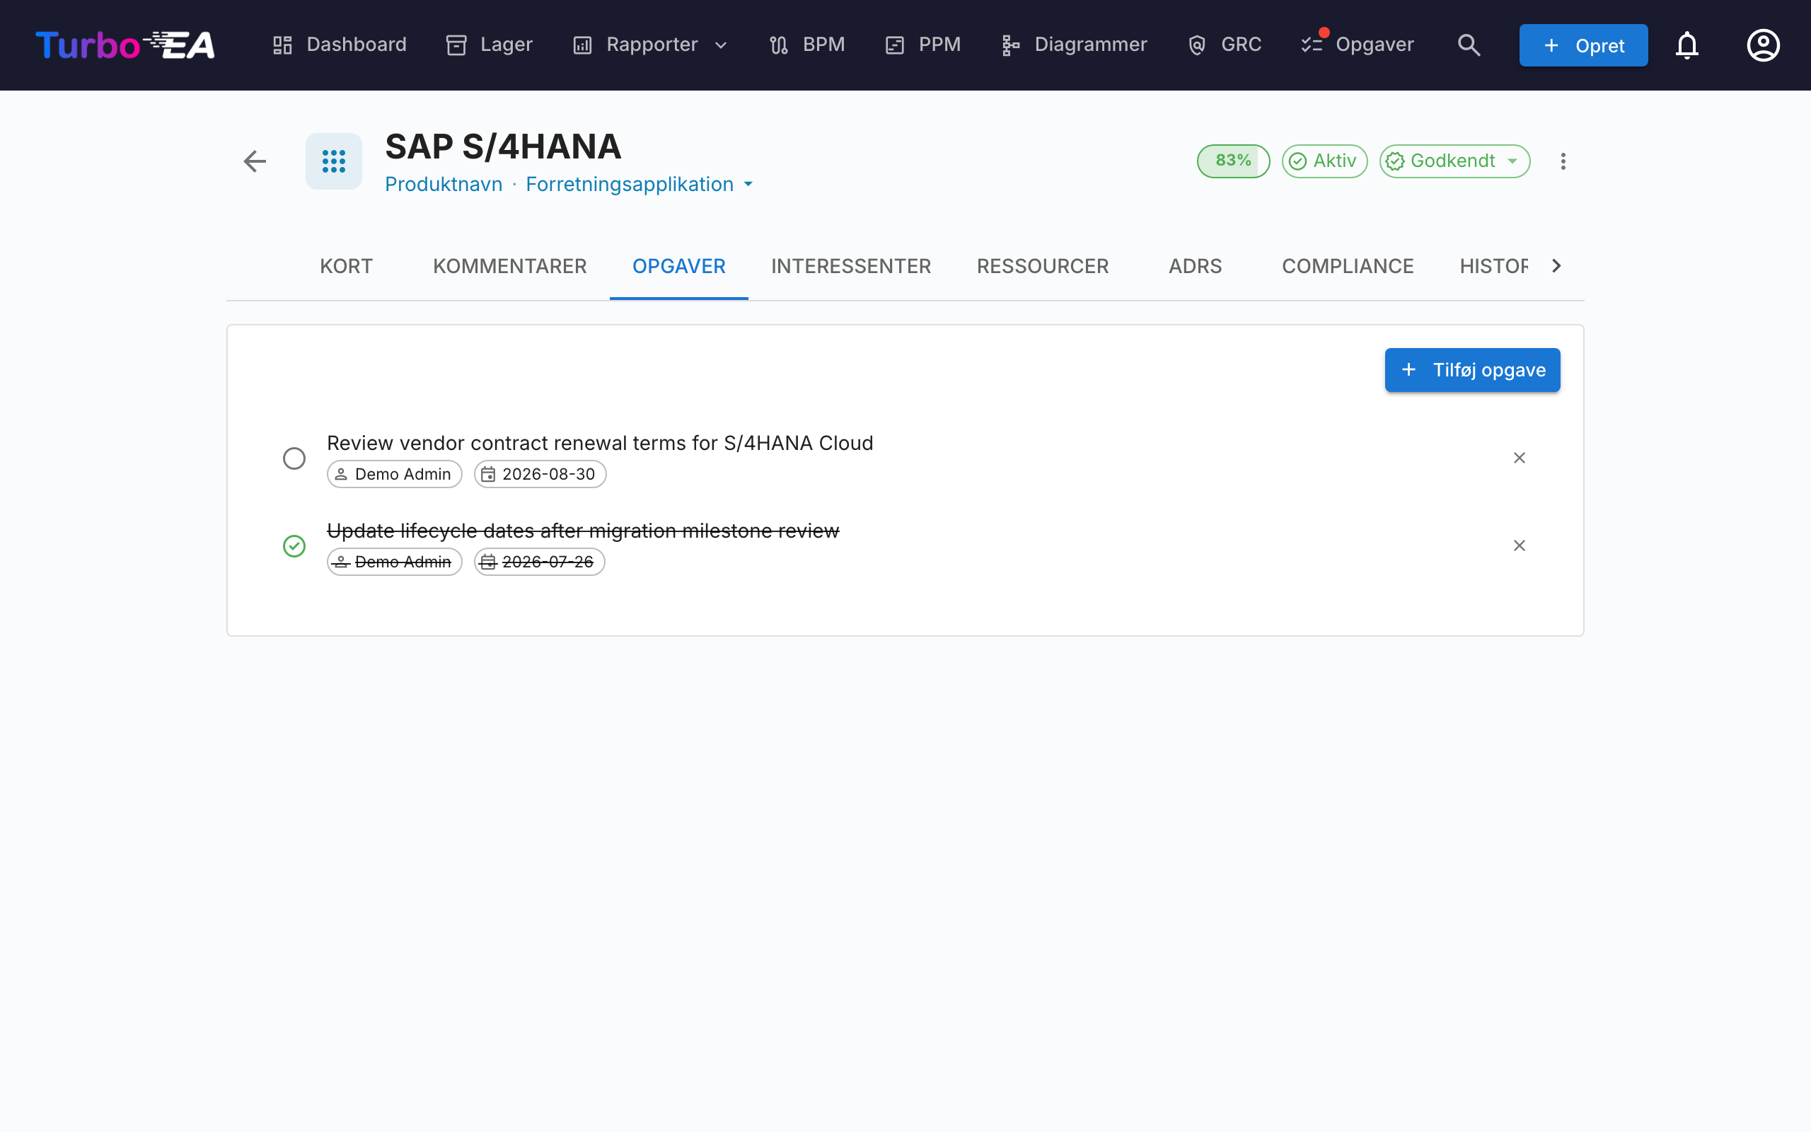Click the SAP S/4HANA card title
The image size is (1811, 1132).
click(x=503, y=146)
